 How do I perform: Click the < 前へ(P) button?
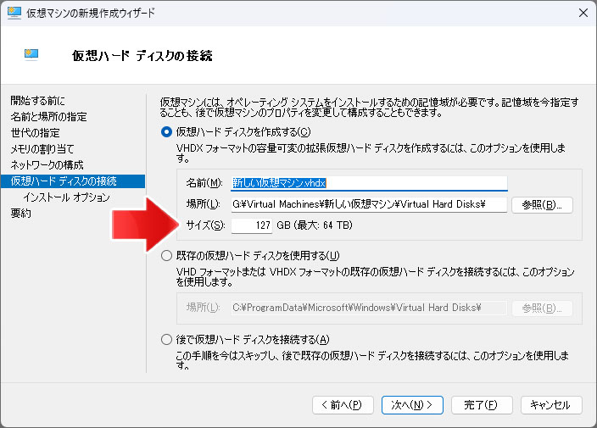[343, 405]
